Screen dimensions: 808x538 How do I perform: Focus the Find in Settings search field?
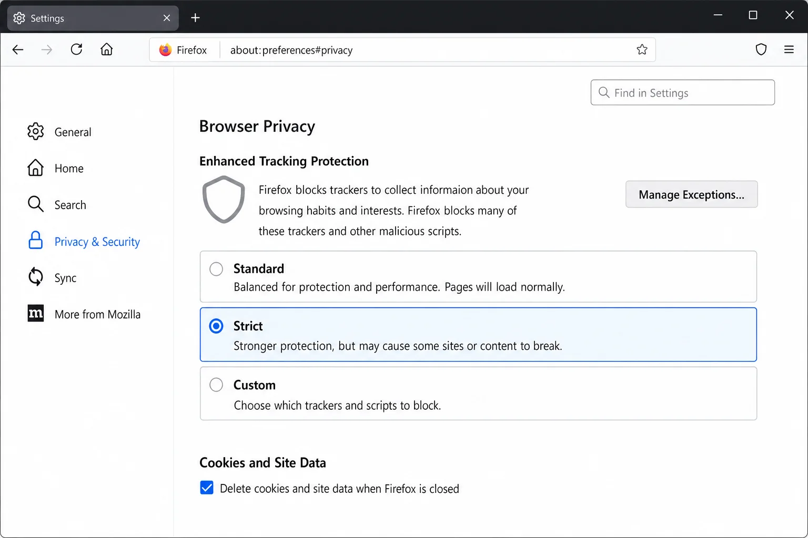click(682, 92)
